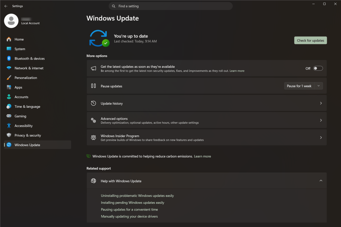Click the Local Account label
The width and height of the screenshot is (341, 227).
pyautogui.click(x=30, y=23)
